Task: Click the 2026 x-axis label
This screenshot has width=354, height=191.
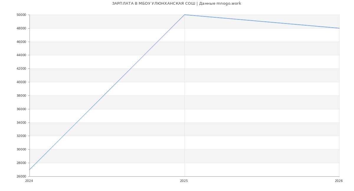Action: pos(339,181)
